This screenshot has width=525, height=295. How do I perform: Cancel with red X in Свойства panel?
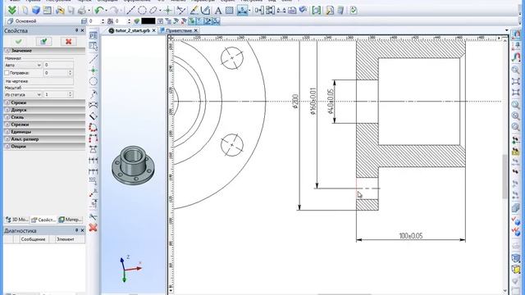point(68,42)
